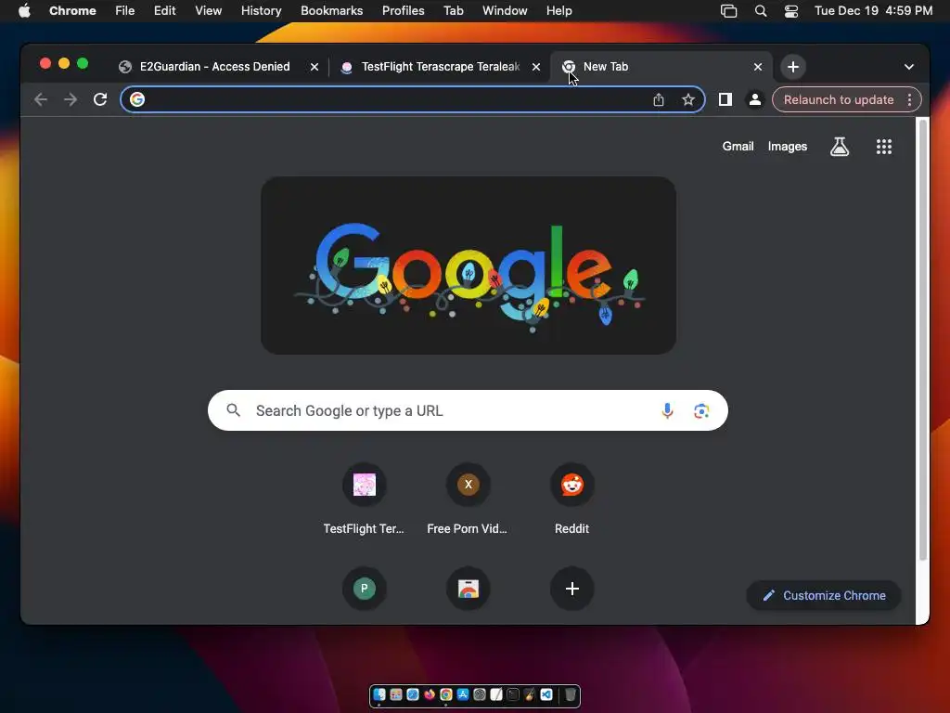The image size is (950, 713).
Task: Search by image with Google Lens
Action: click(701, 411)
